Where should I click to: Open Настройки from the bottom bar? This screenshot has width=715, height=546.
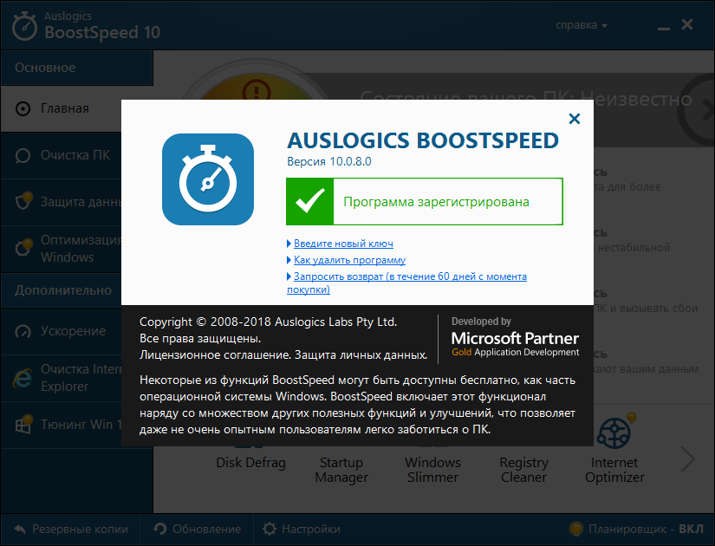302,529
